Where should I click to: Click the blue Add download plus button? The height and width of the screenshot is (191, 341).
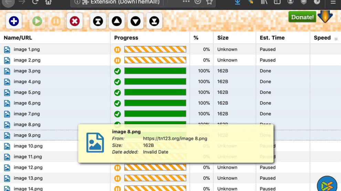click(x=14, y=21)
